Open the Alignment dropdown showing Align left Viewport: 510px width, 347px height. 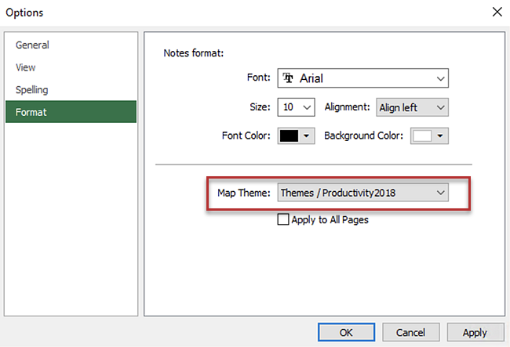tap(412, 107)
